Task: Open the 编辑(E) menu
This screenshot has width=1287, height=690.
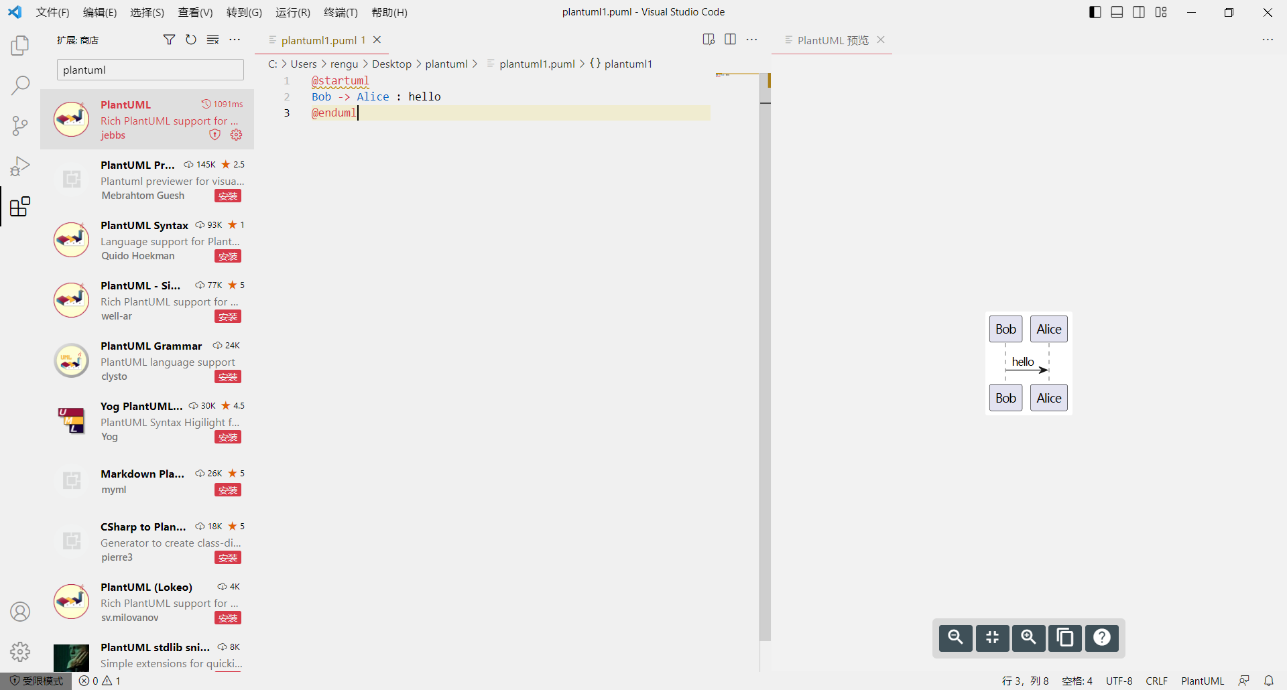Action: (x=100, y=12)
